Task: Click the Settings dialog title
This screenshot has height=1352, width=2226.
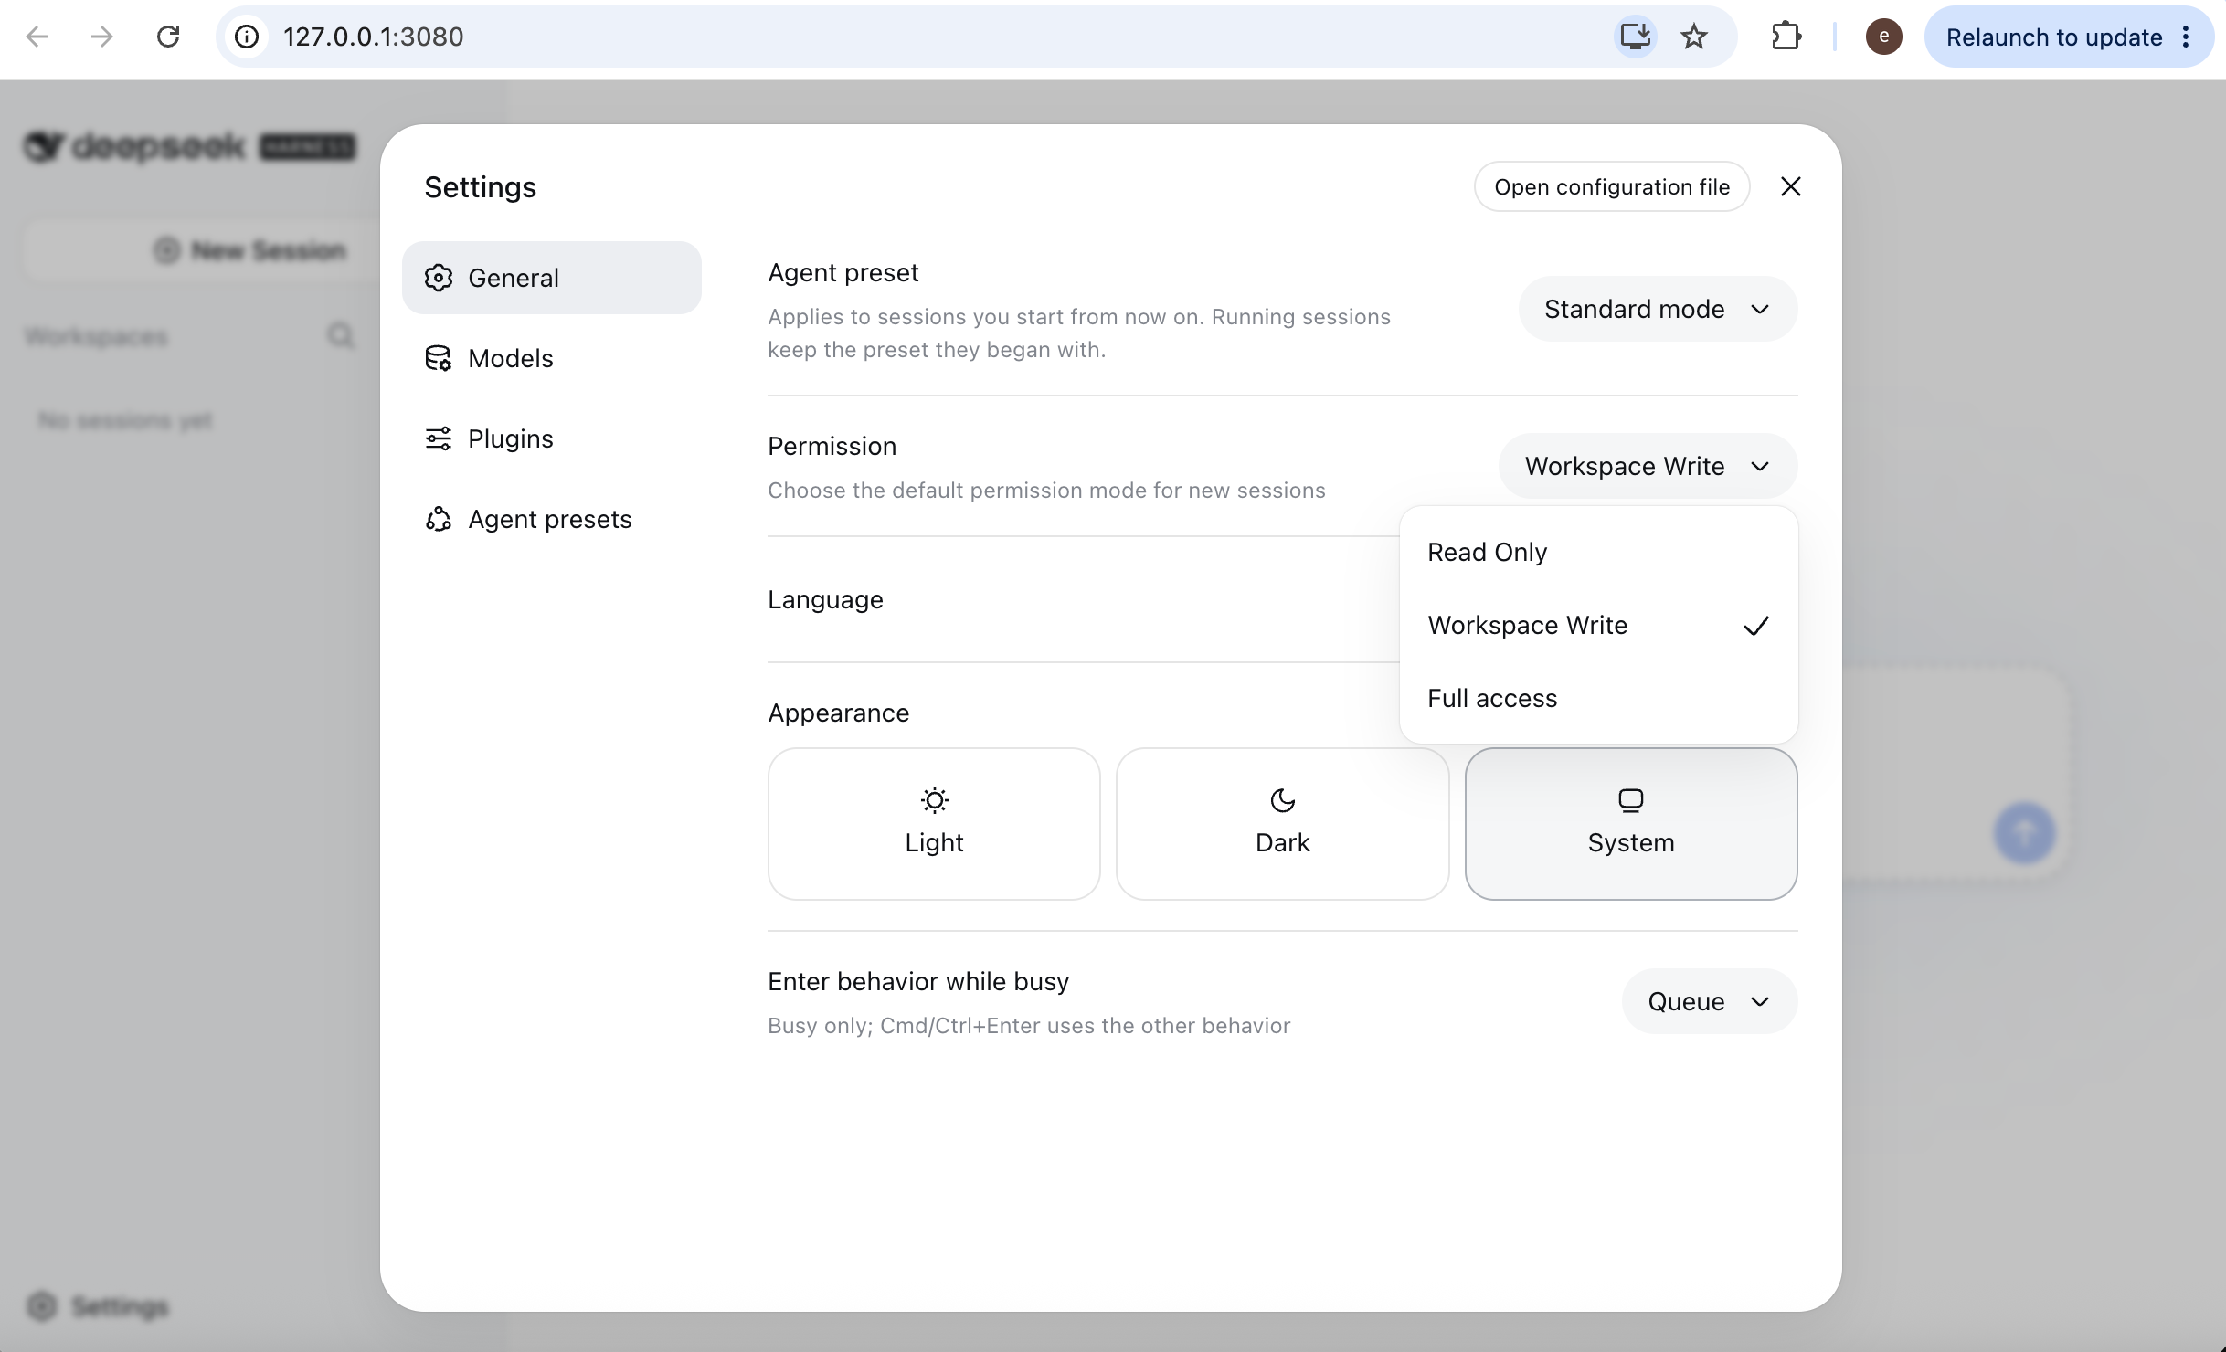Action: [x=480, y=186]
